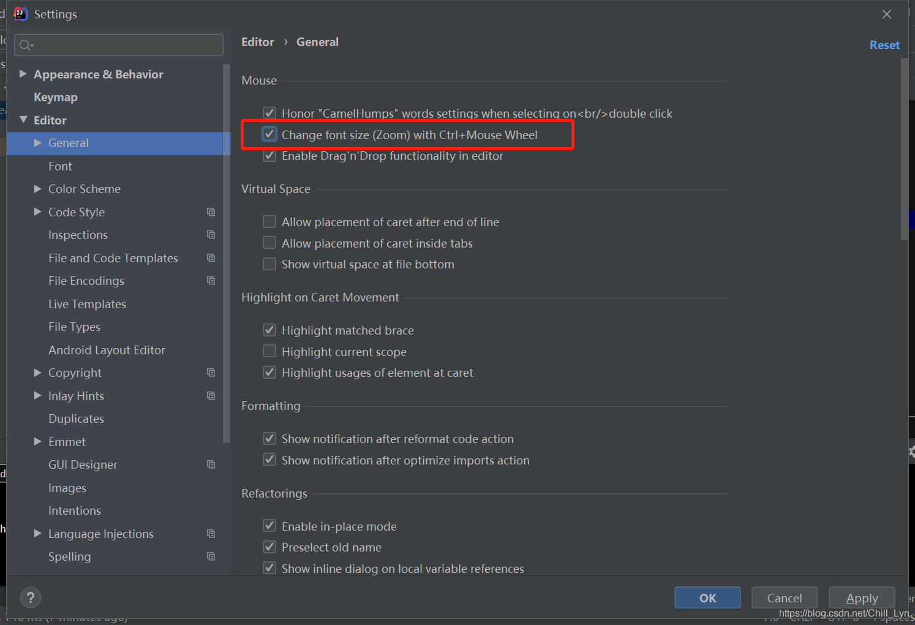Expand the General node arrow
The height and width of the screenshot is (625, 915).
[x=38, y=143]
